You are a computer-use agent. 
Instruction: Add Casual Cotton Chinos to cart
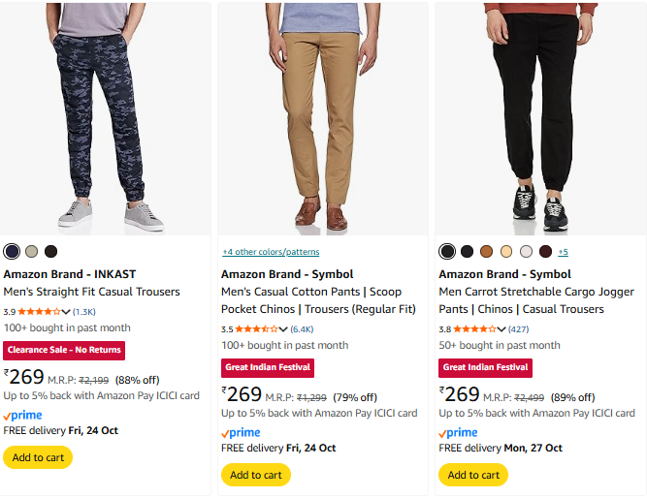click(256, 475)
